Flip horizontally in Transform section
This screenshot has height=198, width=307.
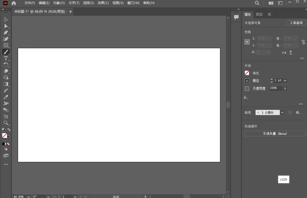pos(284,53)
